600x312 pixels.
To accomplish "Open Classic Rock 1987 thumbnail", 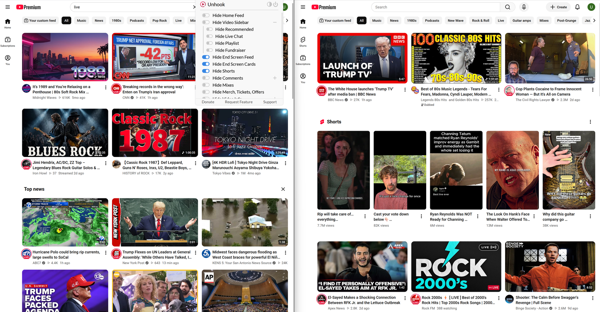I will click(155, 133).
